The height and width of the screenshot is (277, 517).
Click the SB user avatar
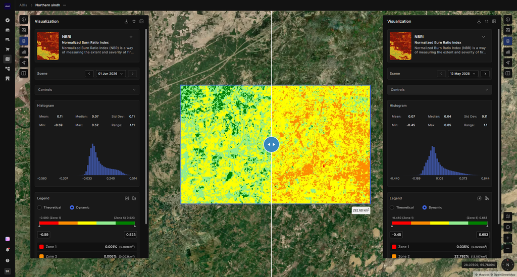[7, 271]
